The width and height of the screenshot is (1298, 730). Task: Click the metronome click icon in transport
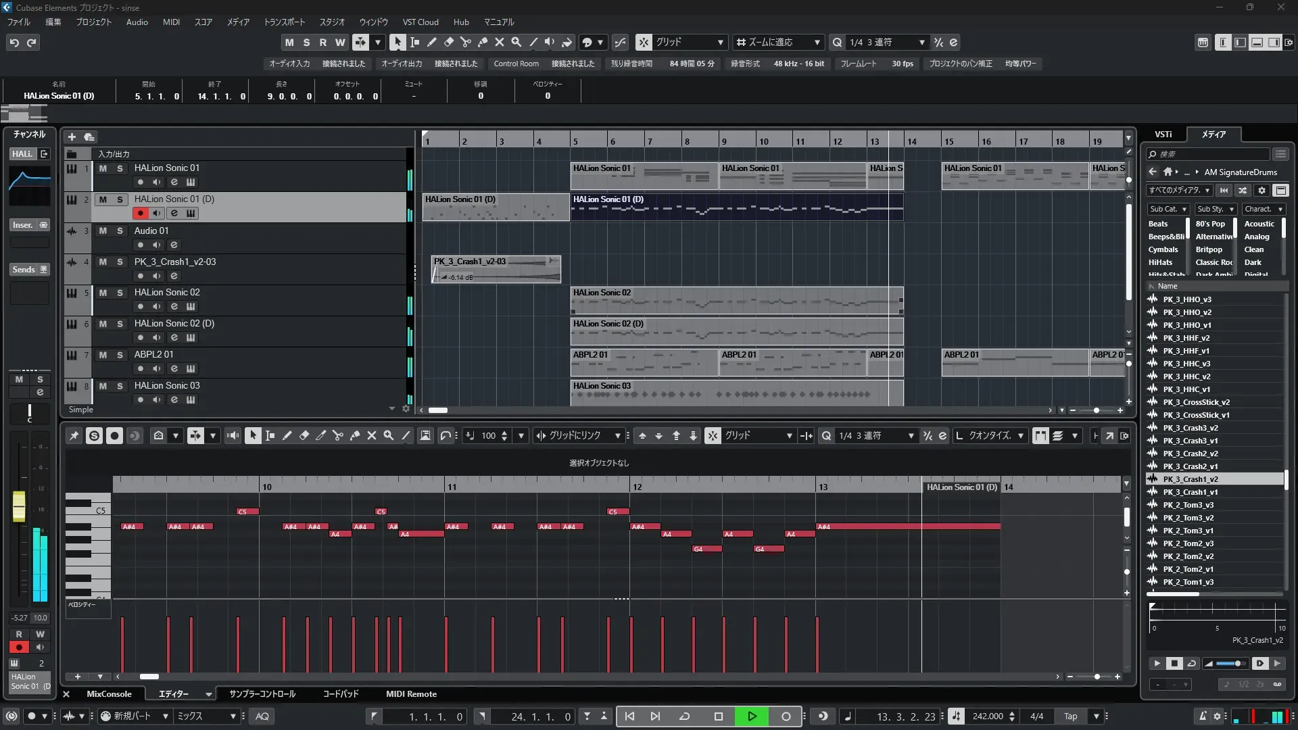coord(1202,716)
